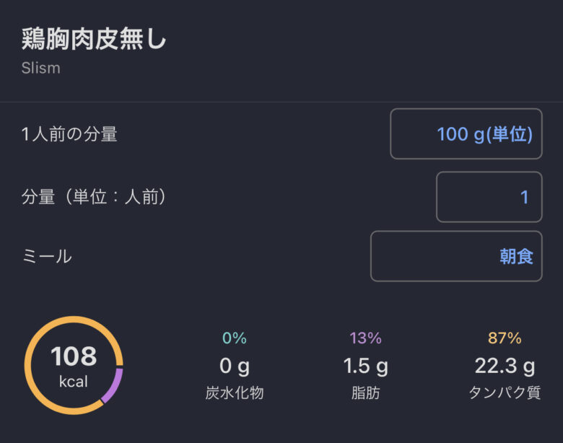The height and width of the screenshot is (443, 563).
Task: Tap the 0 g carbohydrate value
Action: (x=235, y=367)
